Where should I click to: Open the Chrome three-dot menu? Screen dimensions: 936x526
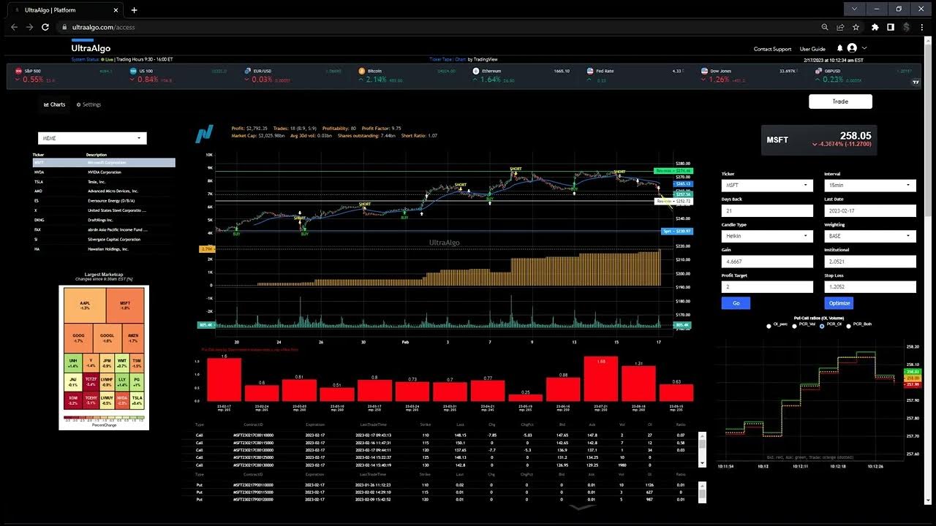[x=923, y=27]
